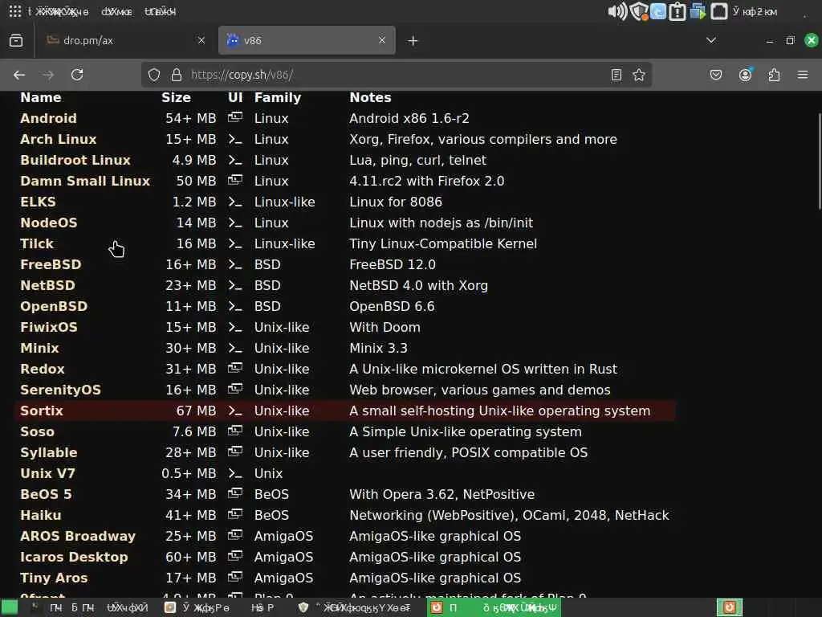
Task: Open FiwixOS with Doom
Action: click(49, 328)
